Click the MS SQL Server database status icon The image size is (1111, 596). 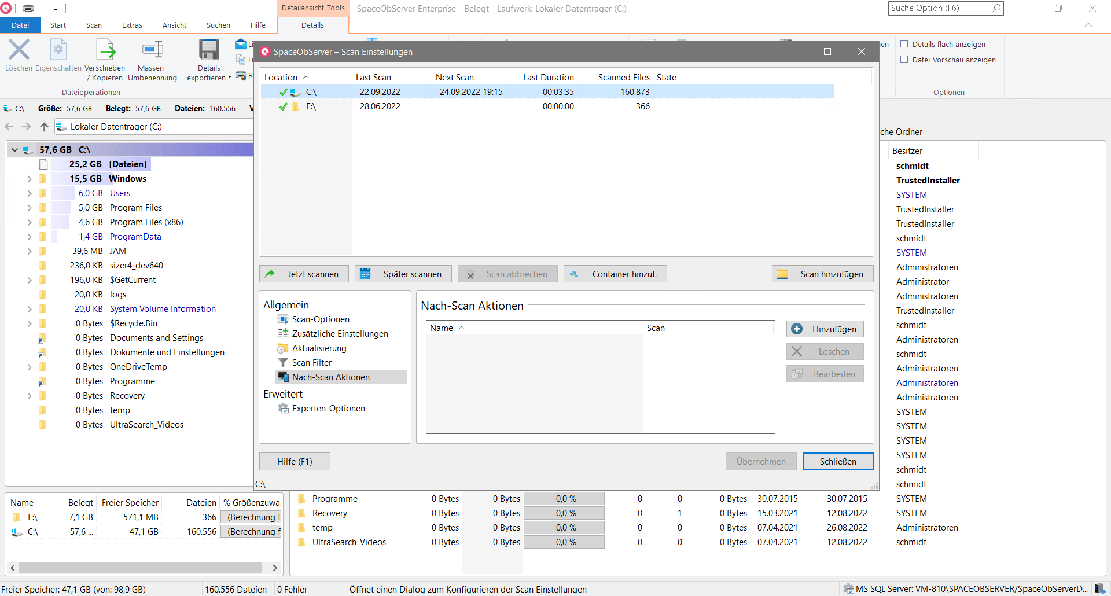coord(848,589)
